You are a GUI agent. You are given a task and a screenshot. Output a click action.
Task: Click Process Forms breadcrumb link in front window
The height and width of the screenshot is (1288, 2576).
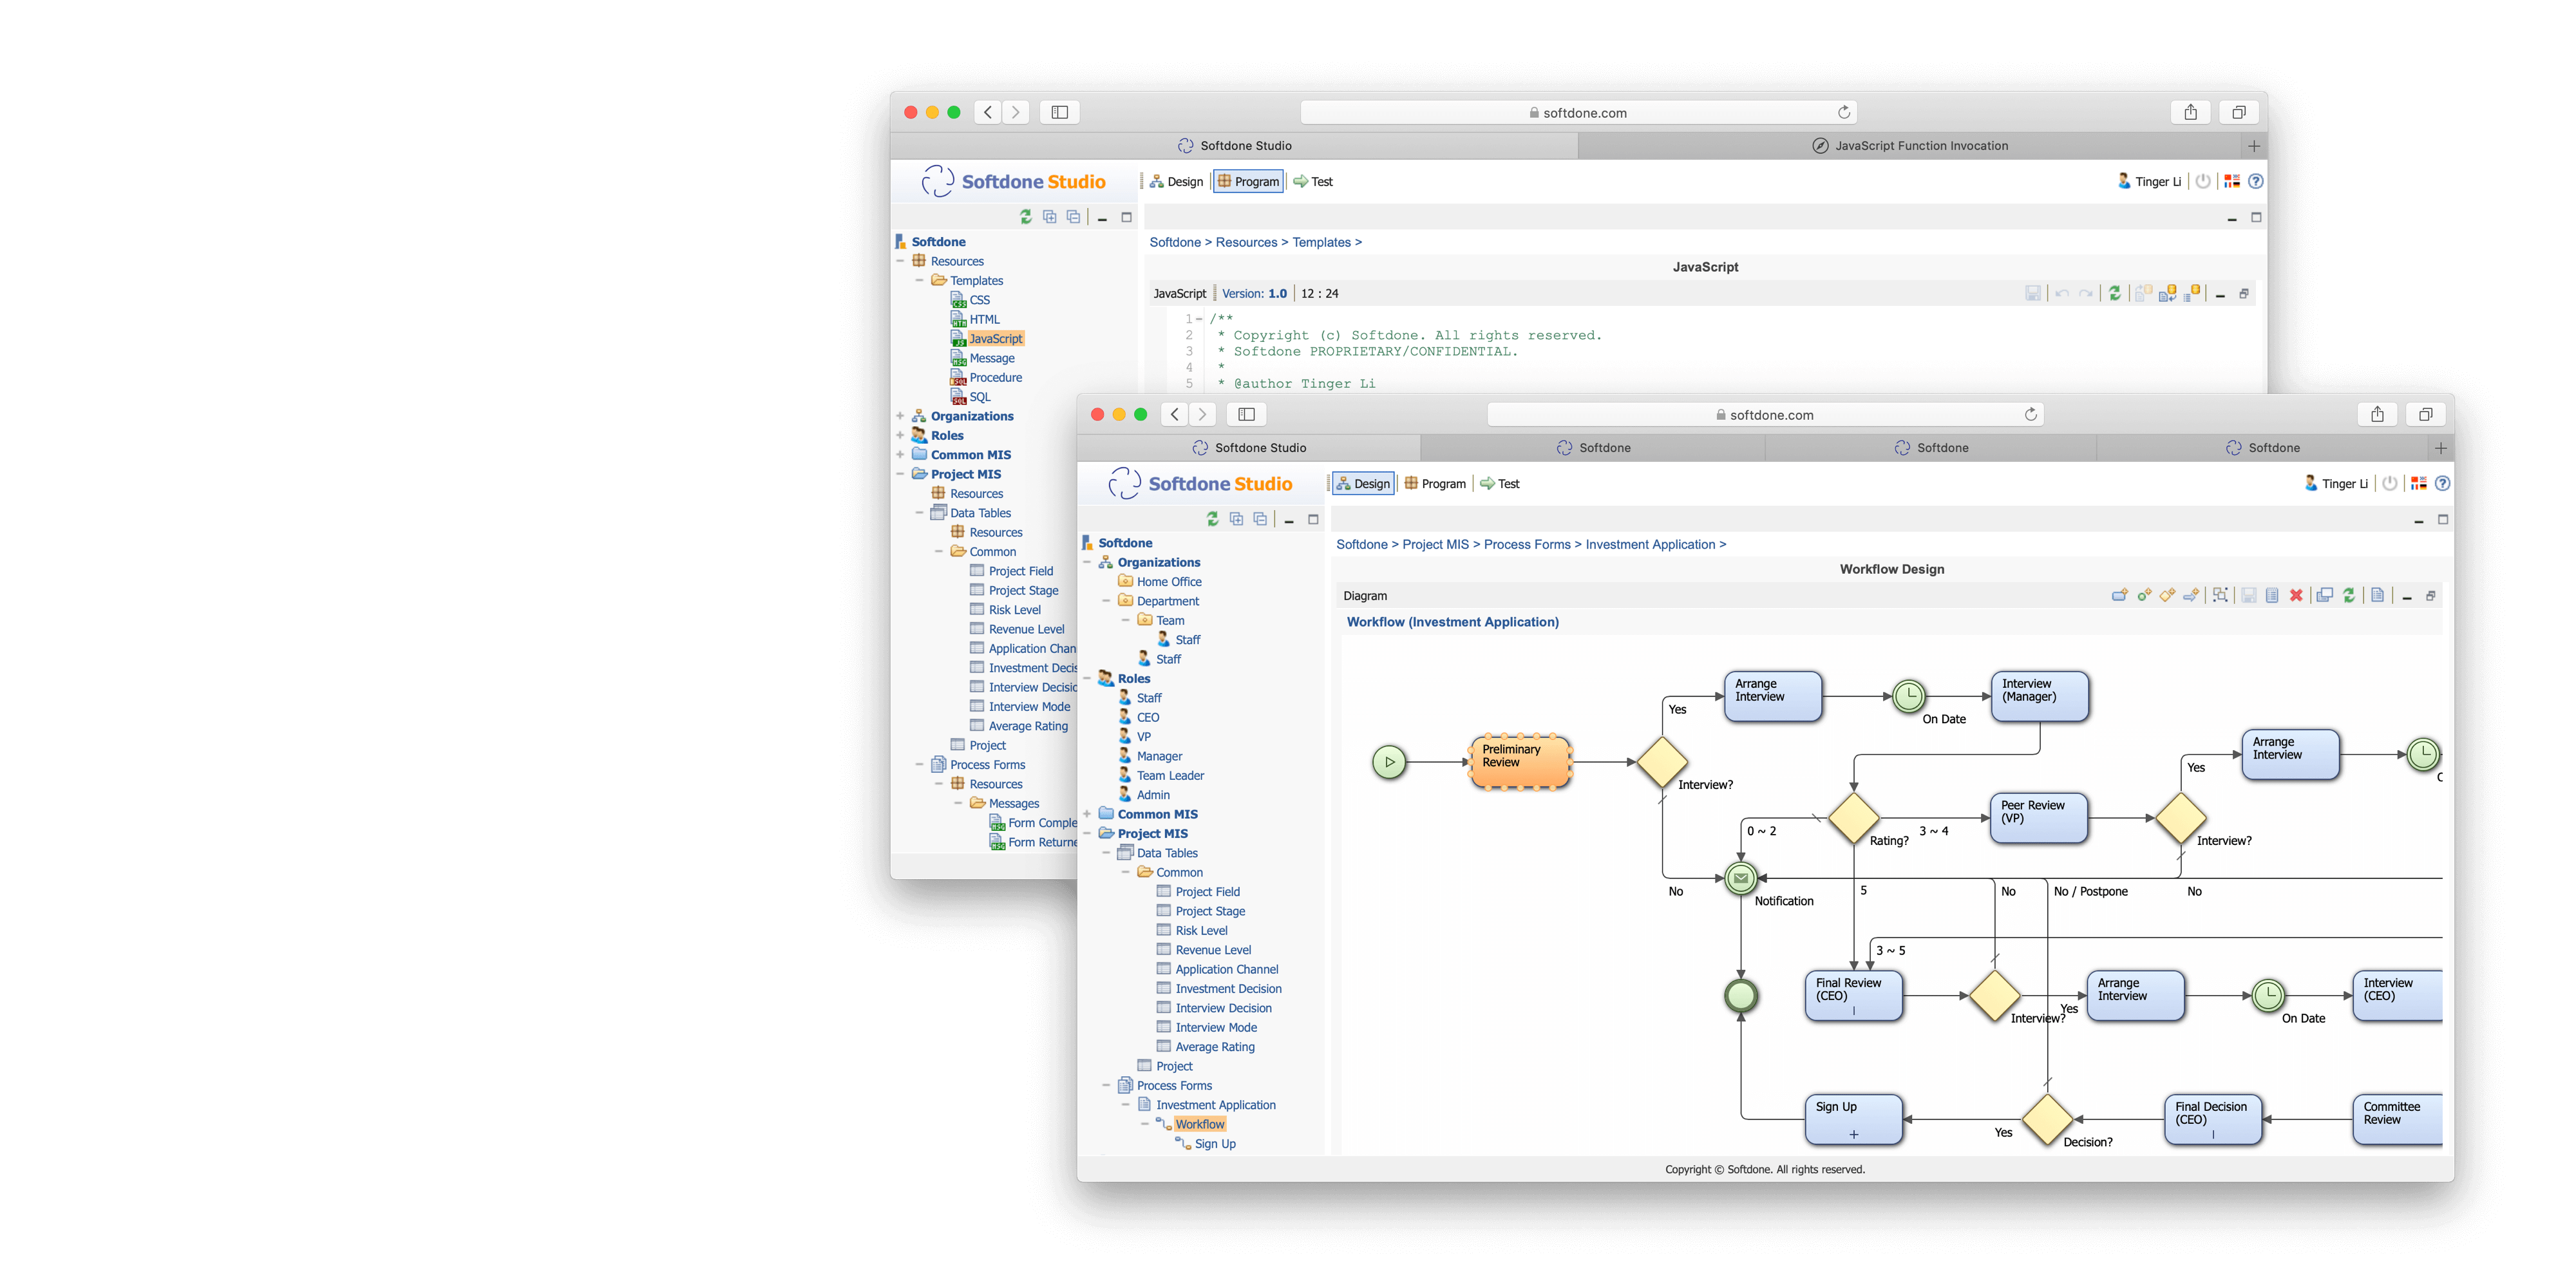click(1527, 545)
